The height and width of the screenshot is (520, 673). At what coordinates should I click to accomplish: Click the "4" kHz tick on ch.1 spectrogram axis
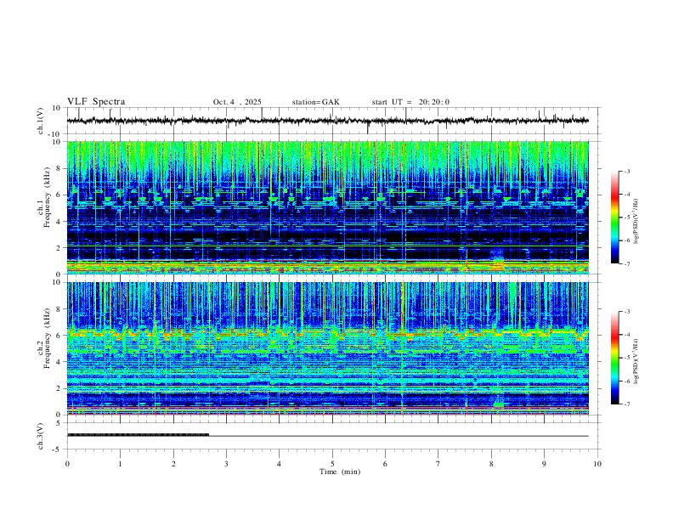(60, 222)
